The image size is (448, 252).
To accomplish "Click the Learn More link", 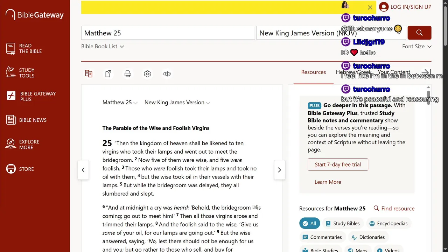I will tap(328, 182).
